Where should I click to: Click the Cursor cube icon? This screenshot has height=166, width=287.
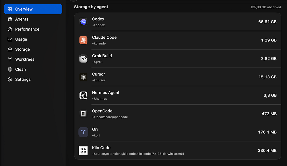click(83, 77)
